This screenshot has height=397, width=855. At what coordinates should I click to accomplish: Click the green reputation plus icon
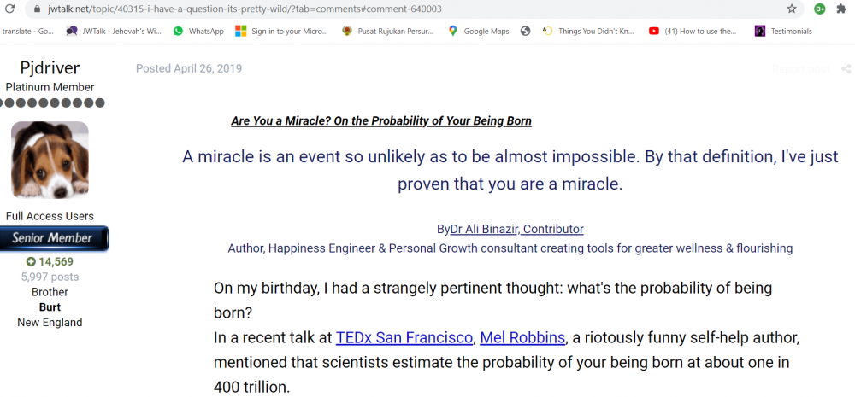coord(31,261)
